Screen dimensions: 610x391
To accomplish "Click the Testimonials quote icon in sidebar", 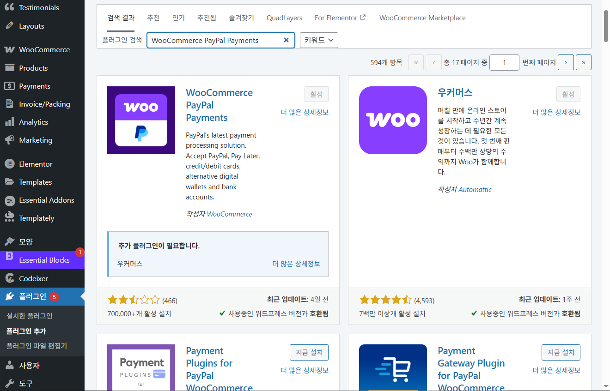I will (x=9, y=7).
